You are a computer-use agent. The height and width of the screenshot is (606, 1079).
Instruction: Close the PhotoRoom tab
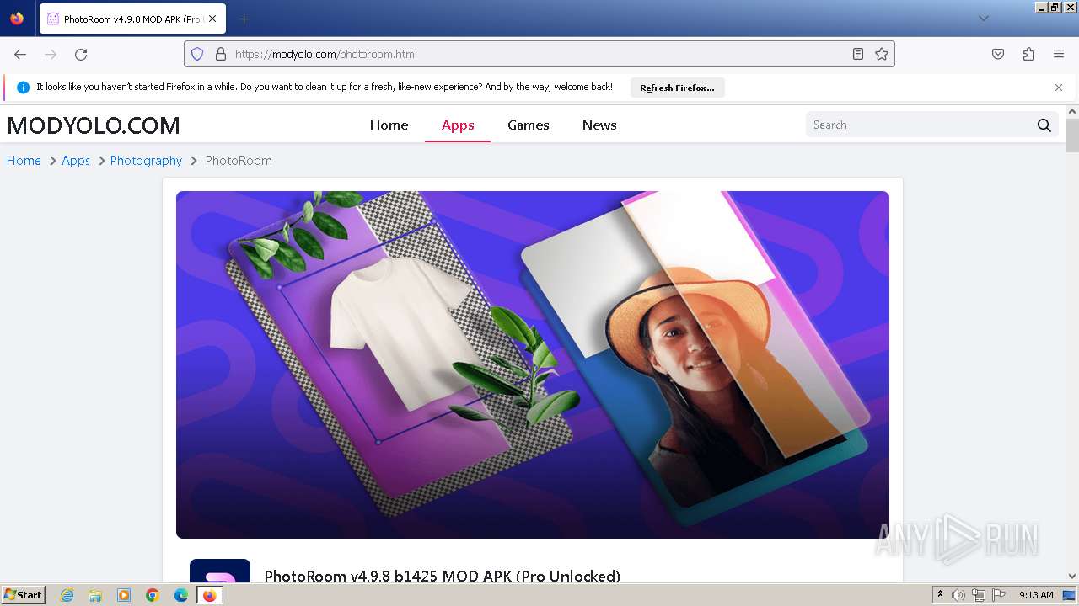[212, 19]
